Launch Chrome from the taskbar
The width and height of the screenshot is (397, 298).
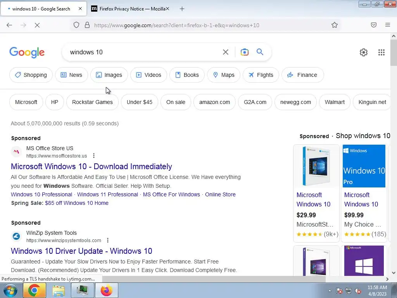pyautogui.click(x=35, y=290)
